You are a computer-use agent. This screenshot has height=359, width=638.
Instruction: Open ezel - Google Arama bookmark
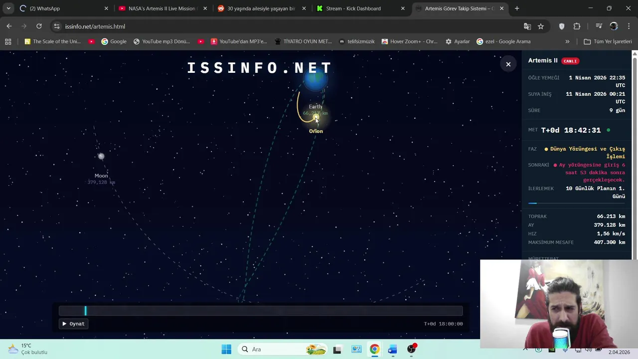pyautogui.click(x=503, y=41)
